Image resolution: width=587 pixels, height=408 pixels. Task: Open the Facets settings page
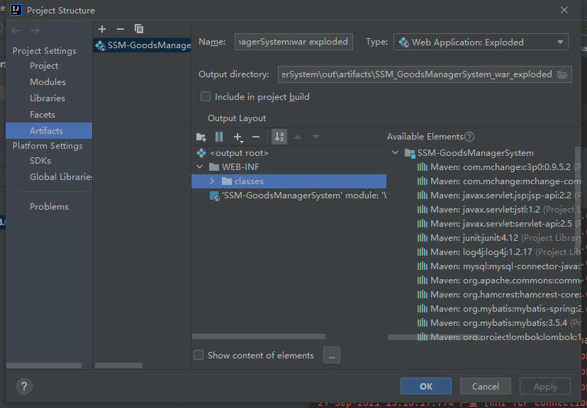pyautogui.click(x=43, y=115)
